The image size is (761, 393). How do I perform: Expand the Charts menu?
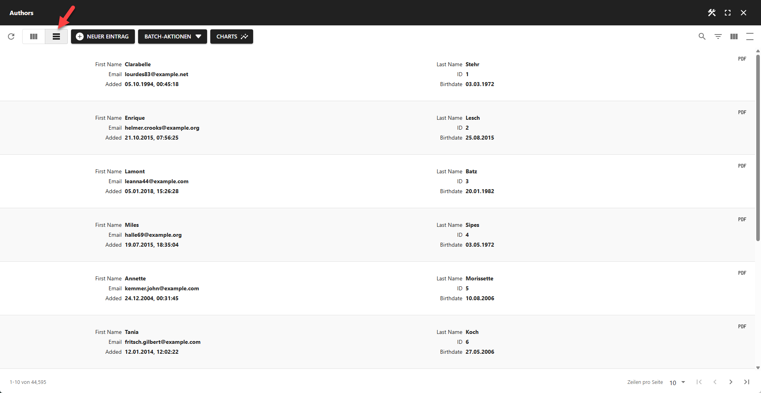coord(231,36)
